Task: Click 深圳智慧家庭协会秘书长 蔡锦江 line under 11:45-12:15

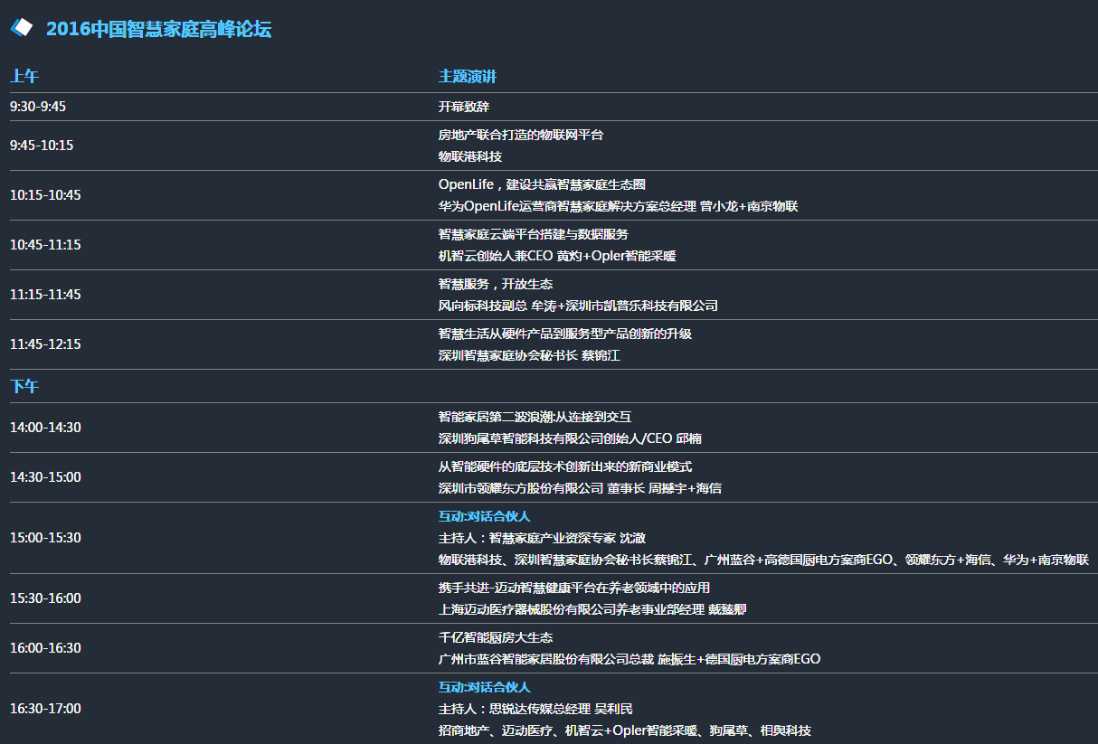Action: tap(529, 355)
